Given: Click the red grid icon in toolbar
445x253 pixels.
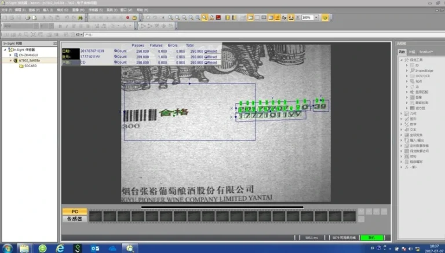Looking at the screenshot, I should pyautogui.click(x=218, y=17).
